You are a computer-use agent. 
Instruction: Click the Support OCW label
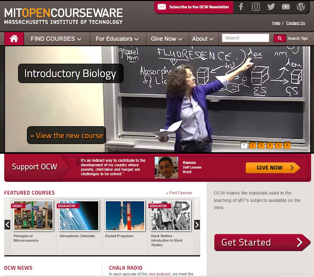point(34,167)
